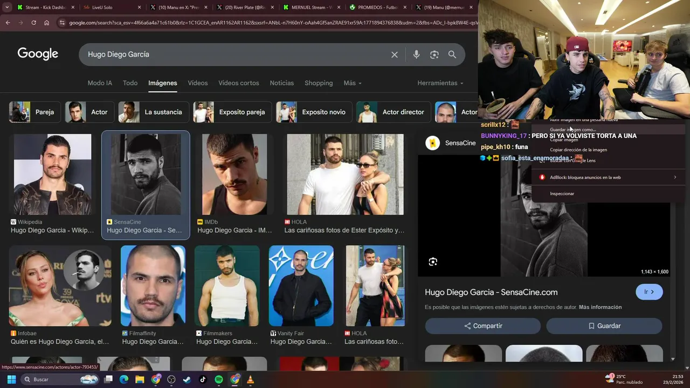Open the Modo IA search tab
690x388 pixels.
coord(100,83)
